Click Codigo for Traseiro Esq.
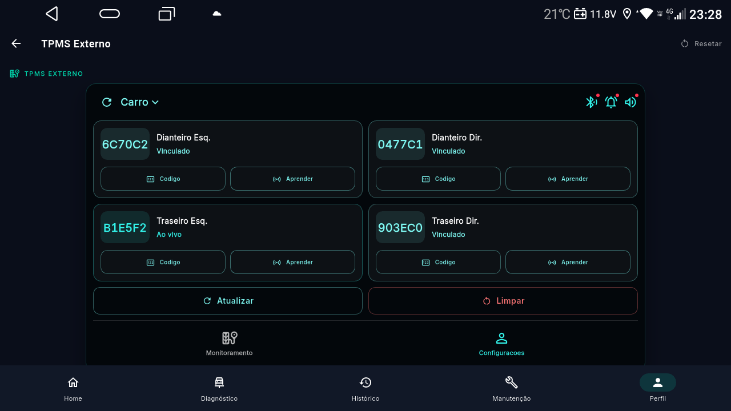 163,262
